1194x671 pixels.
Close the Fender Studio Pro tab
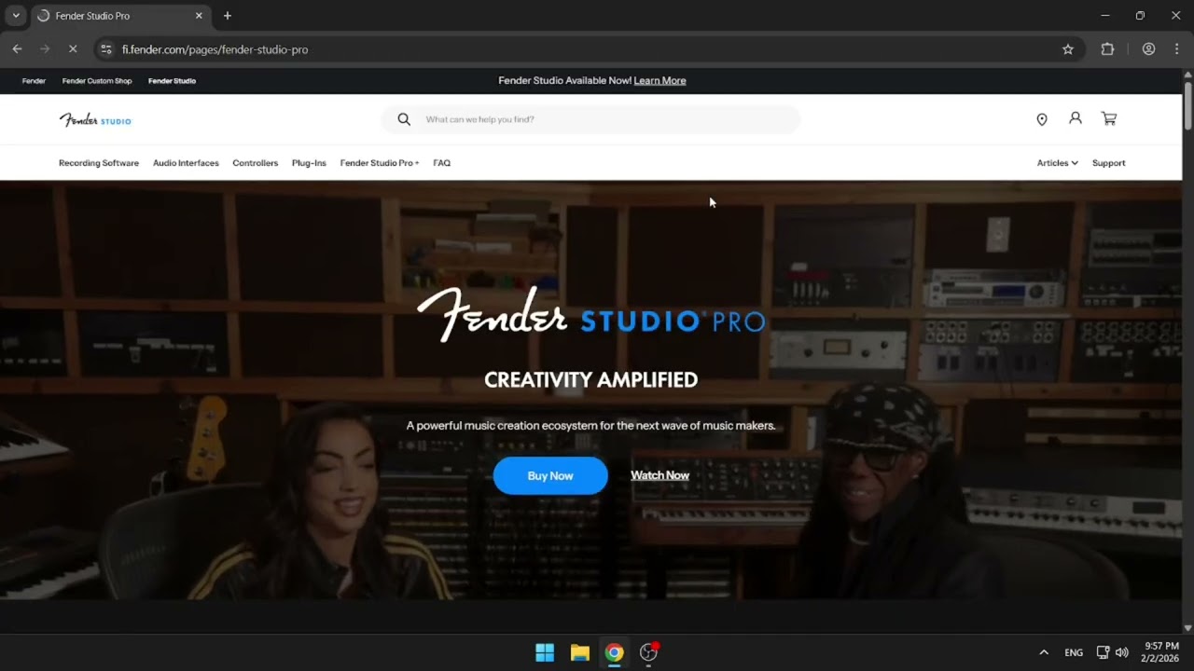click(x=199, y=16)
